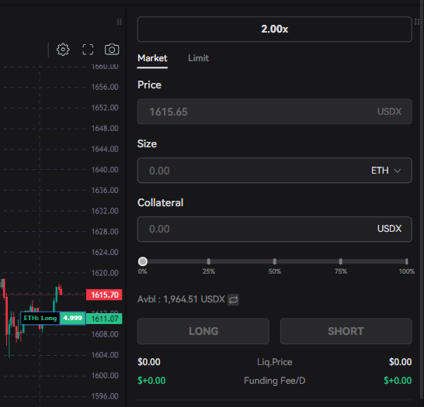
Task: Switch to the Market order tab
Action: pyautogui.click(x=152, y=58)
